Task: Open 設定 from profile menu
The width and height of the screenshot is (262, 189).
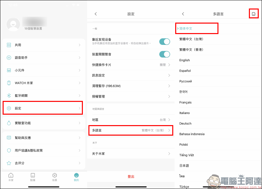Action: click(x=43, y=108)
